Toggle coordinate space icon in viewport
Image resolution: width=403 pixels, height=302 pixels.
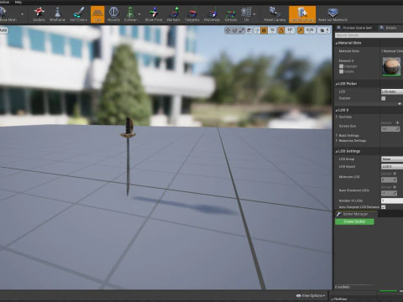tap(249, 30)
